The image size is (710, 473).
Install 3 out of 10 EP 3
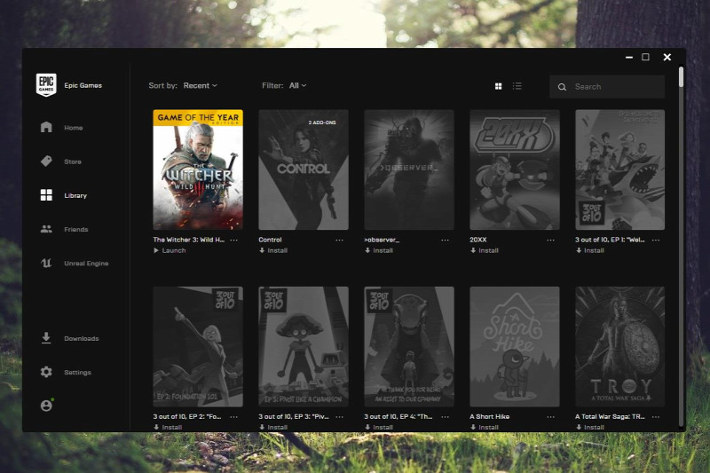[x=273, y=427]
